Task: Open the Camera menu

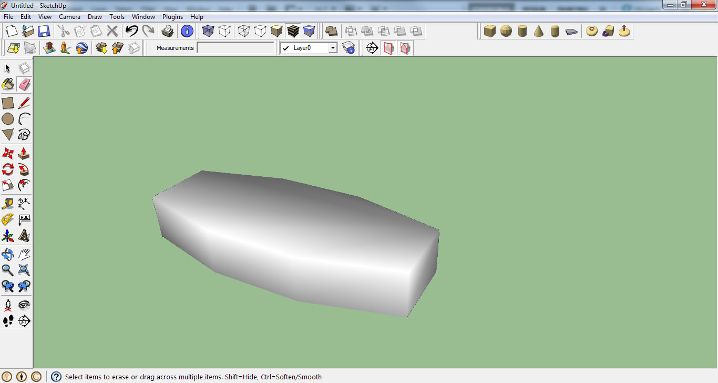Action: (x=69, y=17)
